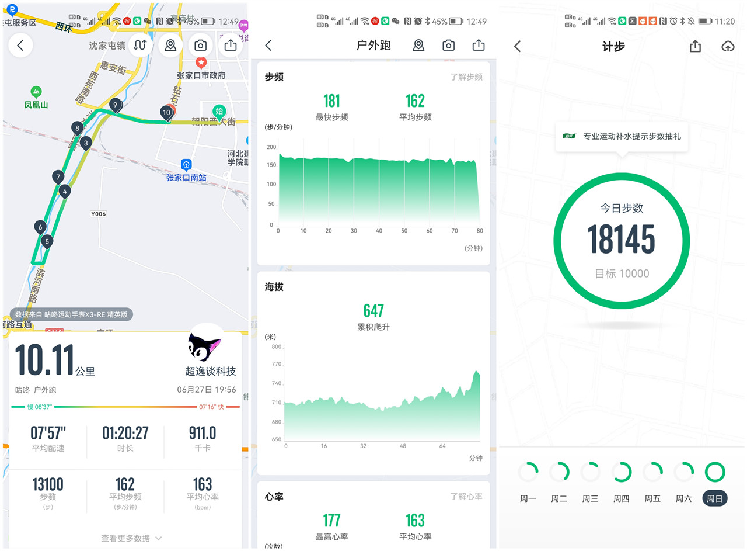
Task: Tap the 181 最快步频 value
Action: click(x=331, y=101)
